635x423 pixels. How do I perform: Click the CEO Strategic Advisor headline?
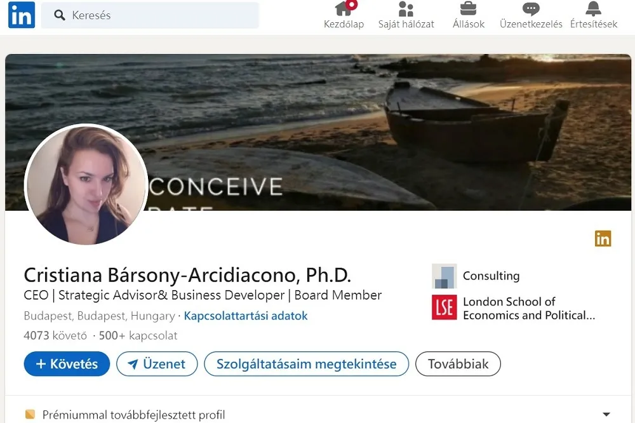pyautogui.click(x=203, y=295)
